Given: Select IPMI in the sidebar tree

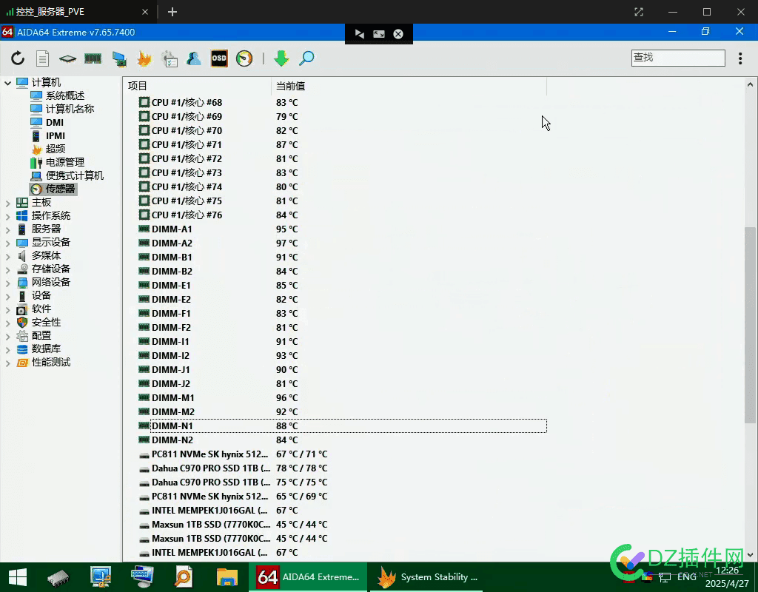Looking at the screenshot, I should coord(56,136).
